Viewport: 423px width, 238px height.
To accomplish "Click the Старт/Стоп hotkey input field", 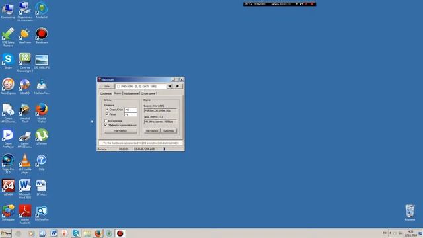I will tap(131, 110).
